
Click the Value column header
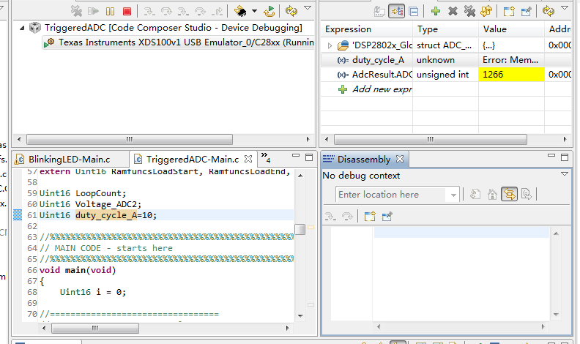point(511,29)
